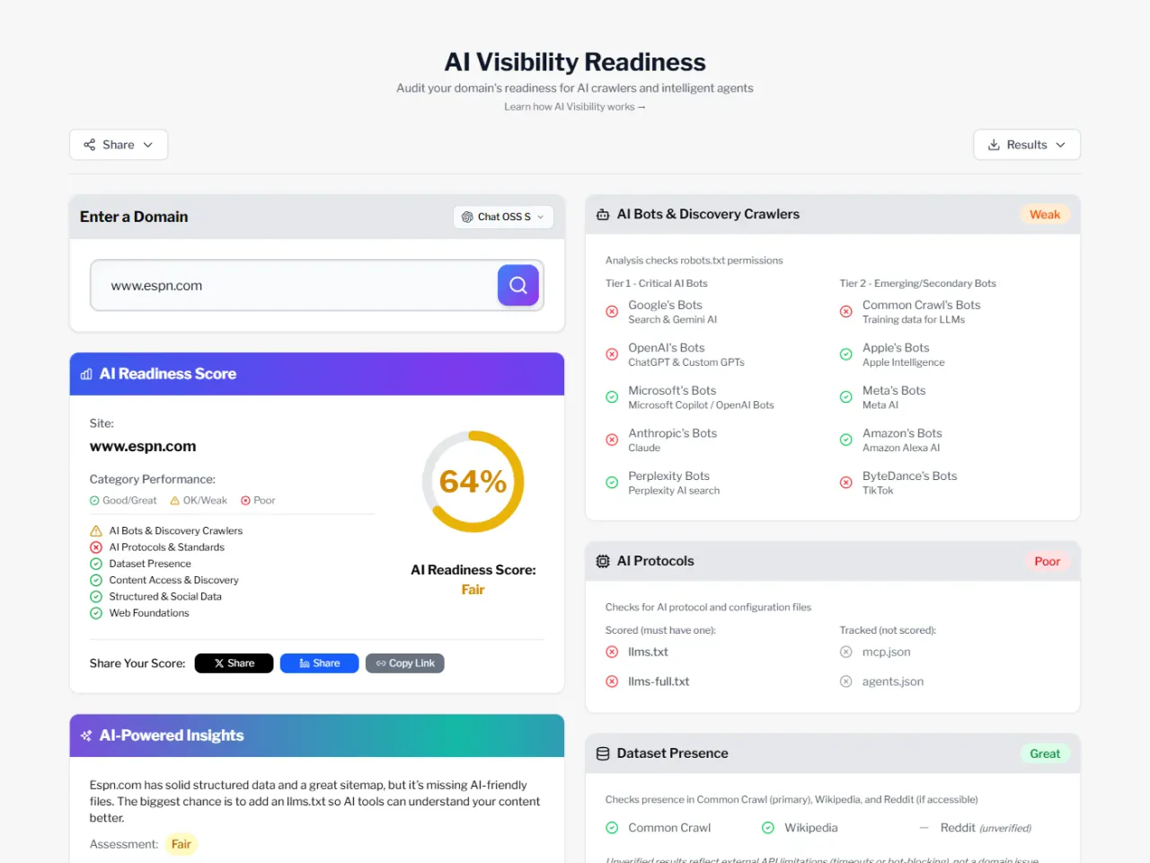Click the warning icon beside AI Bots & Discovery Crawlers category
The width and height of the screenshot is (1150, 863).
(96, 531)
